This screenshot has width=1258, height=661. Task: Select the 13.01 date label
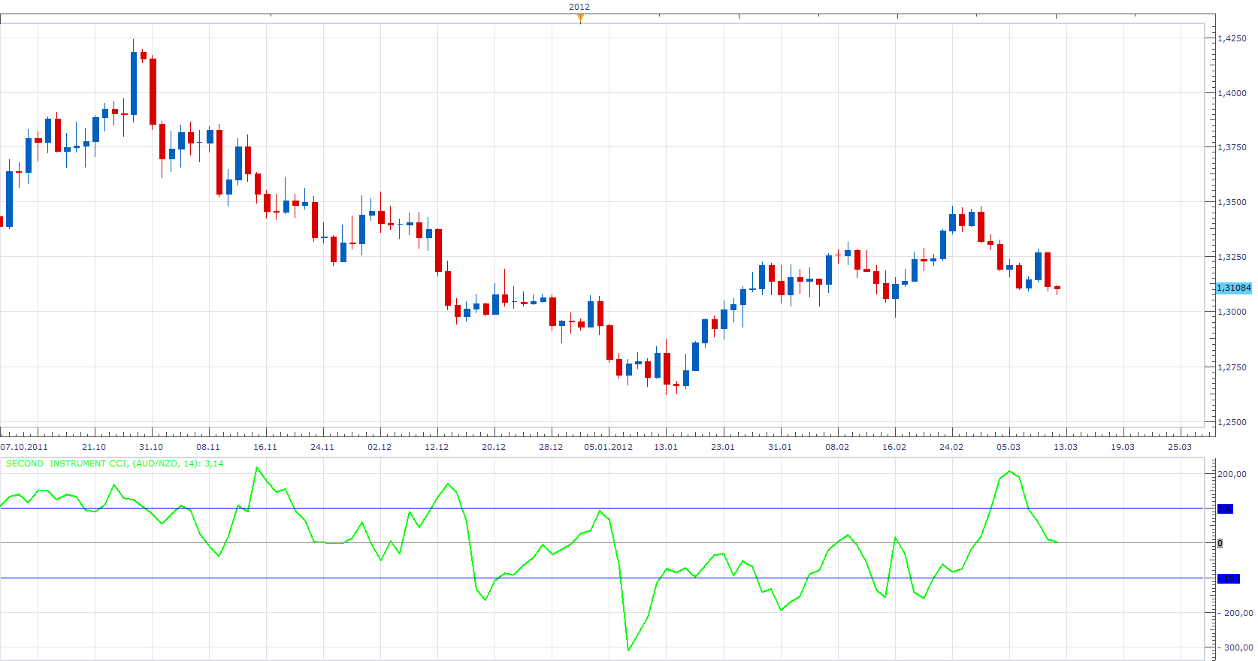coord(666,447)
